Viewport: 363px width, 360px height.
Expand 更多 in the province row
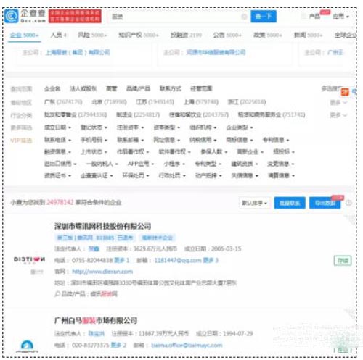click(338, 102)
